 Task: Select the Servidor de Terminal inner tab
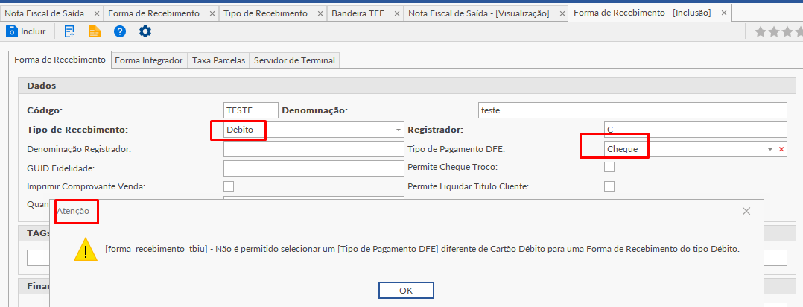(x=294, y=60)
